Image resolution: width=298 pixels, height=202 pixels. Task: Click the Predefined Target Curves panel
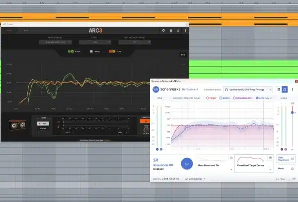click(254, 163)
